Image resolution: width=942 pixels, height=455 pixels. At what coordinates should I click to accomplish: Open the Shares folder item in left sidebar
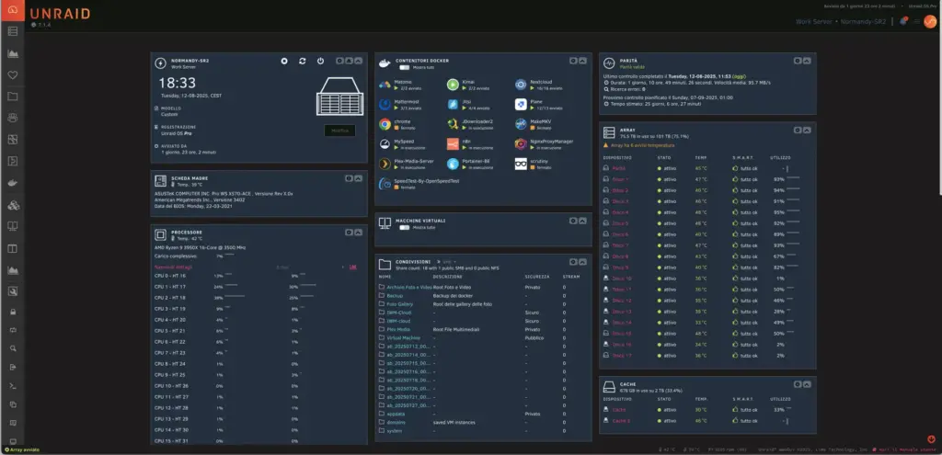click(13, 96)
